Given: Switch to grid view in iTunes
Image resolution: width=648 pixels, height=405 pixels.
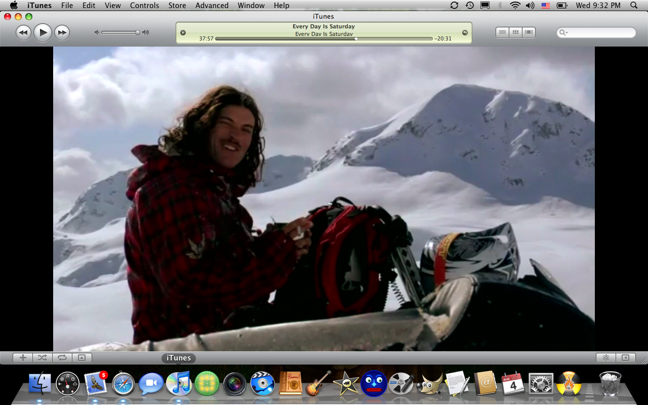Looking at the screenshot, I should pyautogui.click(x=515, y=32).
